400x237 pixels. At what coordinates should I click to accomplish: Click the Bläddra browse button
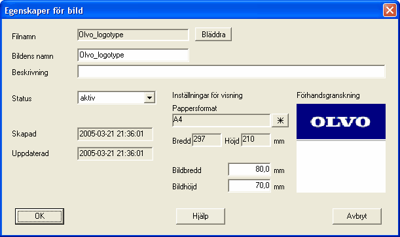[213, 35]
